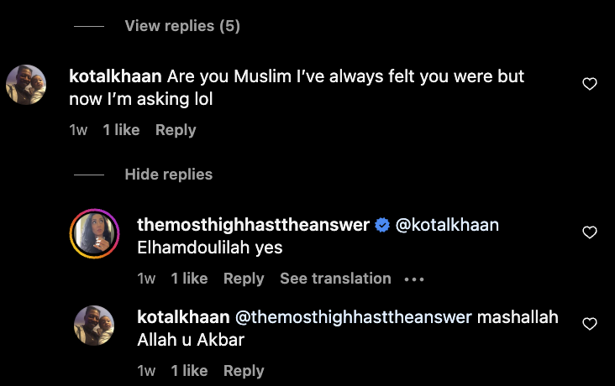Open kotalkhaan's avatar on the mashallah reply
The height and width of the screenshot is (386, 615).
click(94, 326)
